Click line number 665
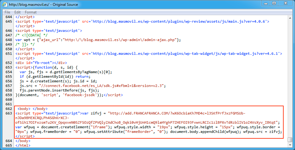Image resolution: width=295 pixels, height=150 pixels. [9, 145]
